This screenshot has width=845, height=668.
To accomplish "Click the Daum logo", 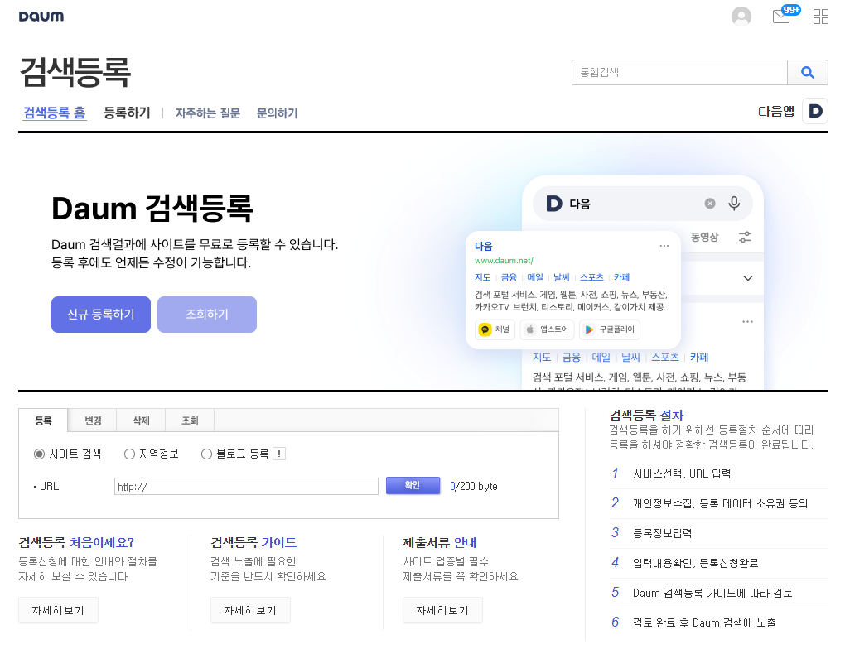I will tap(41, 17).
